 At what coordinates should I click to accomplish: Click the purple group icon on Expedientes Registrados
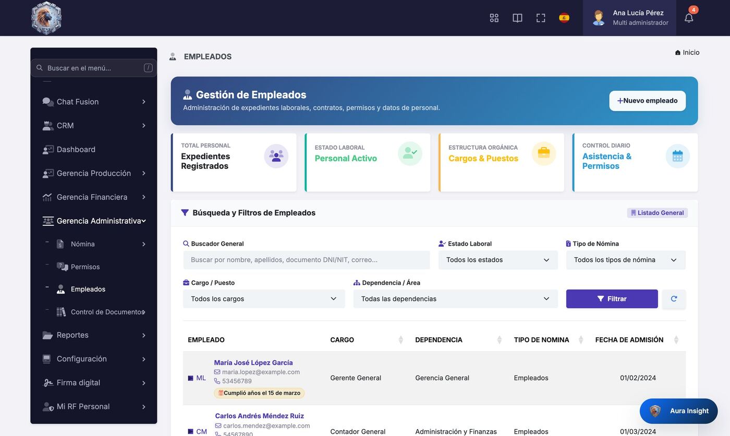click(276, 156)
